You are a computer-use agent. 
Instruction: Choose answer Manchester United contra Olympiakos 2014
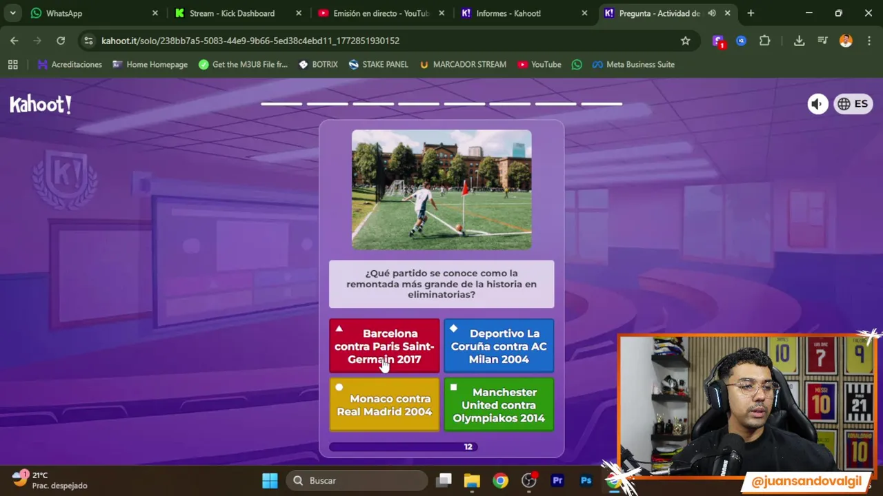[499, 405]
